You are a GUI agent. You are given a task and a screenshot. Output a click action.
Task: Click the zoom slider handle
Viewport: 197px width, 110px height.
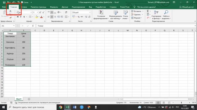tap(181, 103)
